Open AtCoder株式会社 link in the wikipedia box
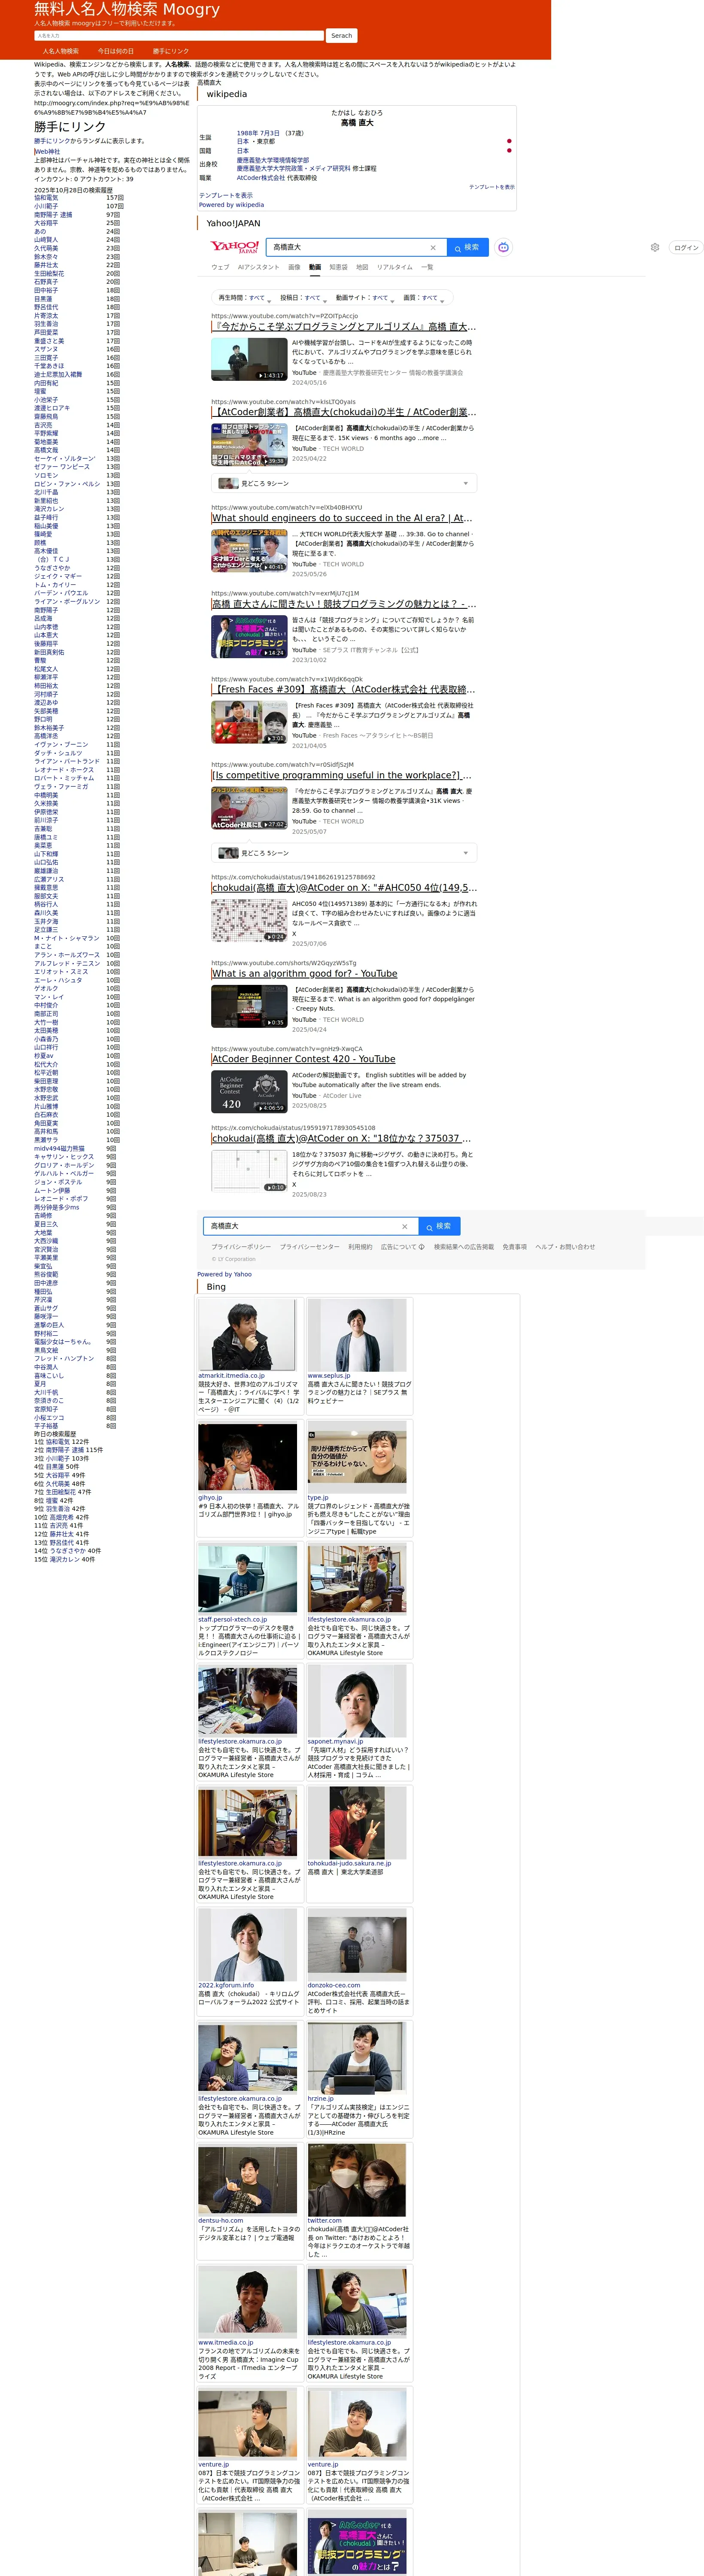 click(x=261, y=178)
